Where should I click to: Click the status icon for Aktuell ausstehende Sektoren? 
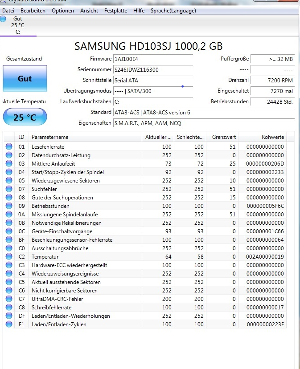(9, 282)
